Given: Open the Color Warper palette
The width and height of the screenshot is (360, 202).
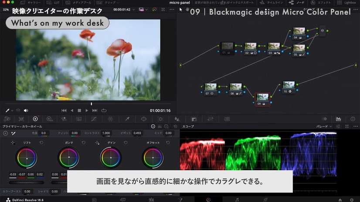Looking at the screenshot, I should (110, 119).
